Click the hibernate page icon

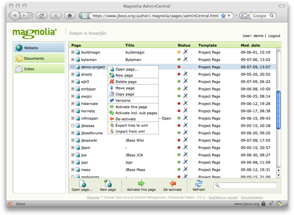click(78, 104)
